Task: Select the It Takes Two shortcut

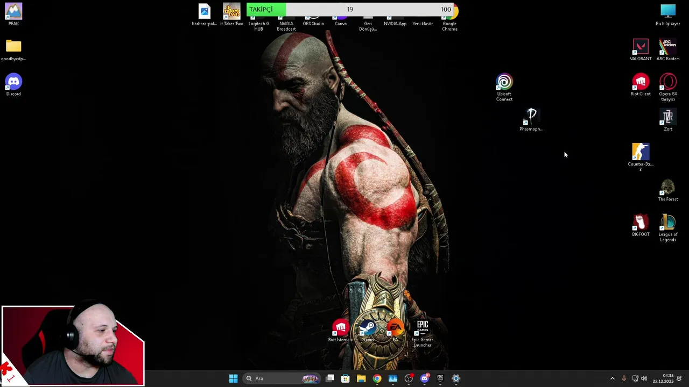Action: 231,15
